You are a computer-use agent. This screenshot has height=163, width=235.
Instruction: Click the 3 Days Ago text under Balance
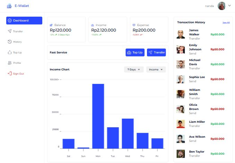[x=64, y=35]
